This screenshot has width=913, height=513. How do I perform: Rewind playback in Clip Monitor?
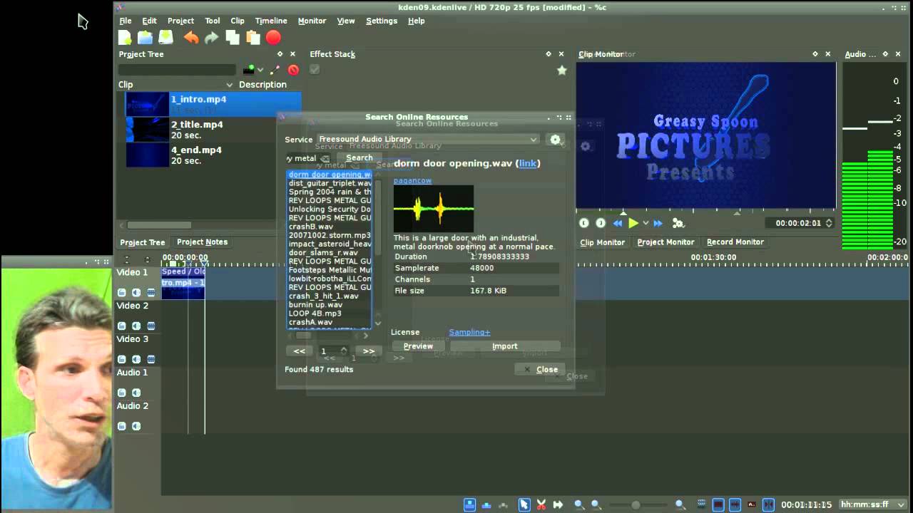(x=618, y=223)
